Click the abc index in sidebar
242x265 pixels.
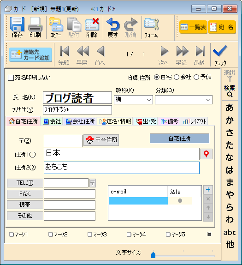(x=230, y=232)
